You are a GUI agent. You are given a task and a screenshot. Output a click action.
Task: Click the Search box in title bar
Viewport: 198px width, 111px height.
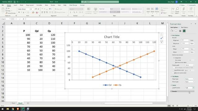pyautogui.click(x=100, y=2)
